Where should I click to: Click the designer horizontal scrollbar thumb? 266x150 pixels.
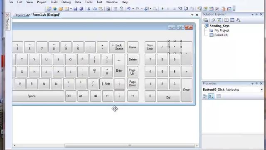129,145
